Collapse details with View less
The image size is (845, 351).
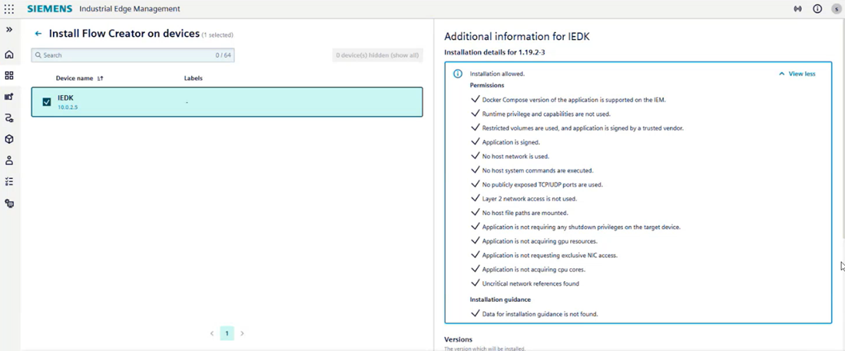click(797, 74)
